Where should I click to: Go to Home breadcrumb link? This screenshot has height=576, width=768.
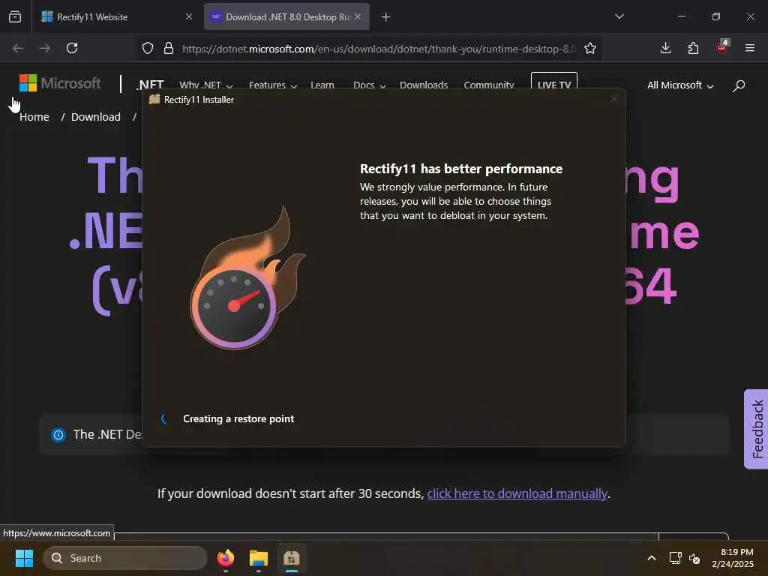click(x=34, y=117)
